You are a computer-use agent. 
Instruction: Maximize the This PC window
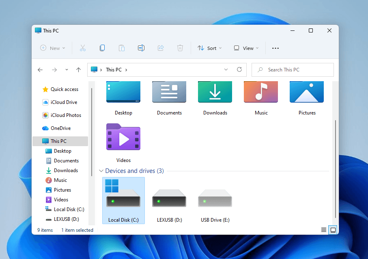(311, 30)
